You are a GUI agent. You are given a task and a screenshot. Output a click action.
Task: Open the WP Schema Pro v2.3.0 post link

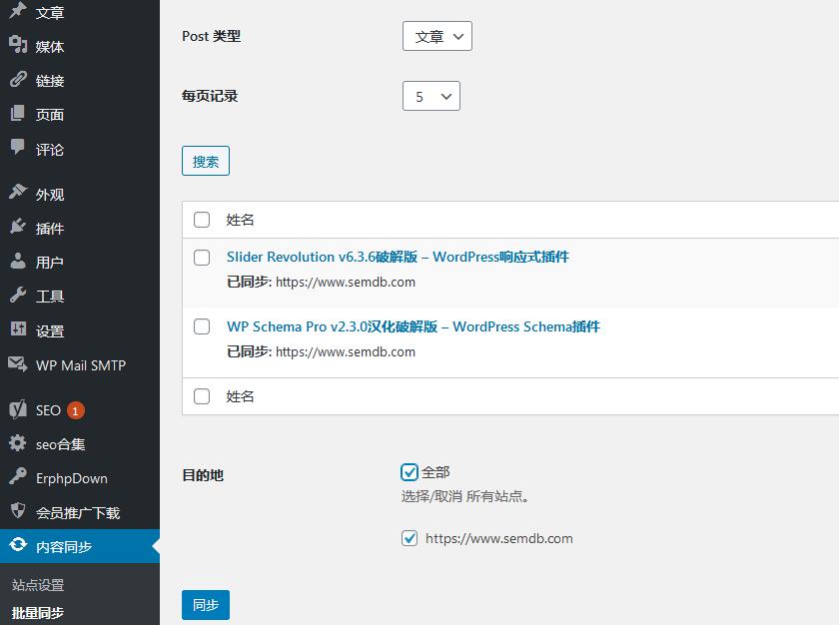[x=413, y=326]
